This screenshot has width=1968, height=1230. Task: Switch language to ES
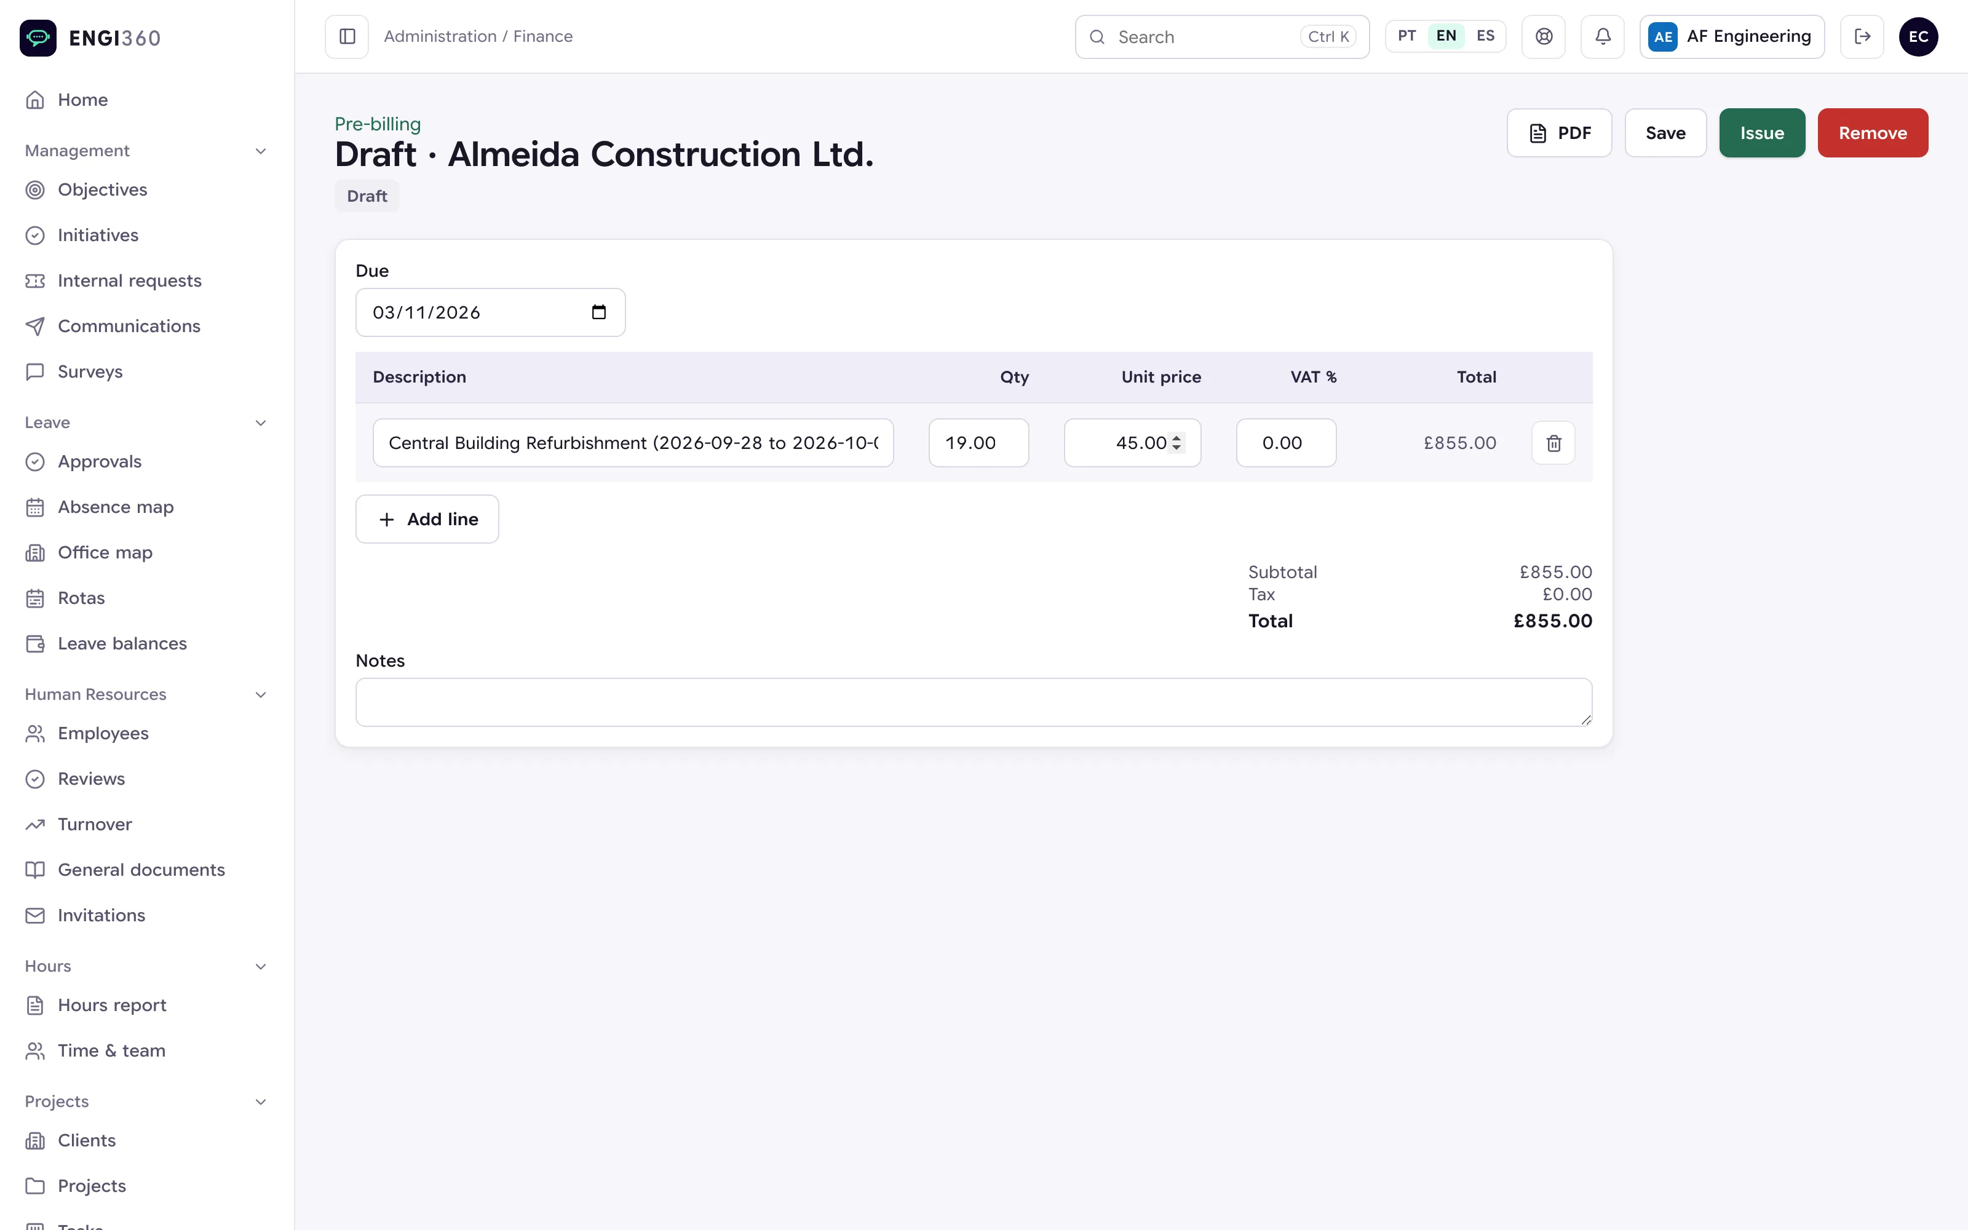1485,36
